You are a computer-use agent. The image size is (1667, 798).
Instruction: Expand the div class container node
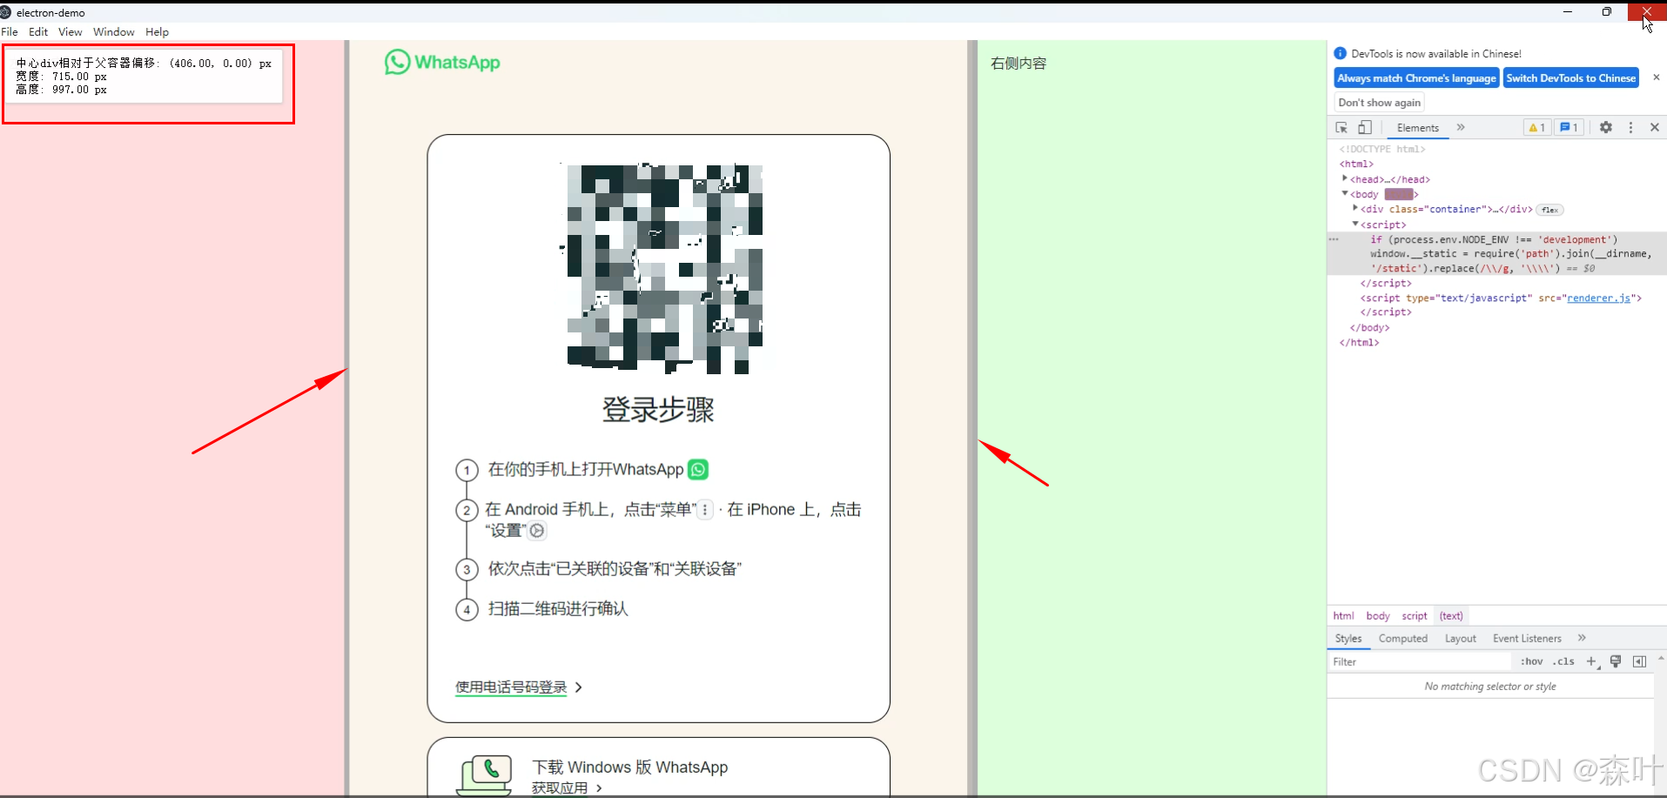1355,208
